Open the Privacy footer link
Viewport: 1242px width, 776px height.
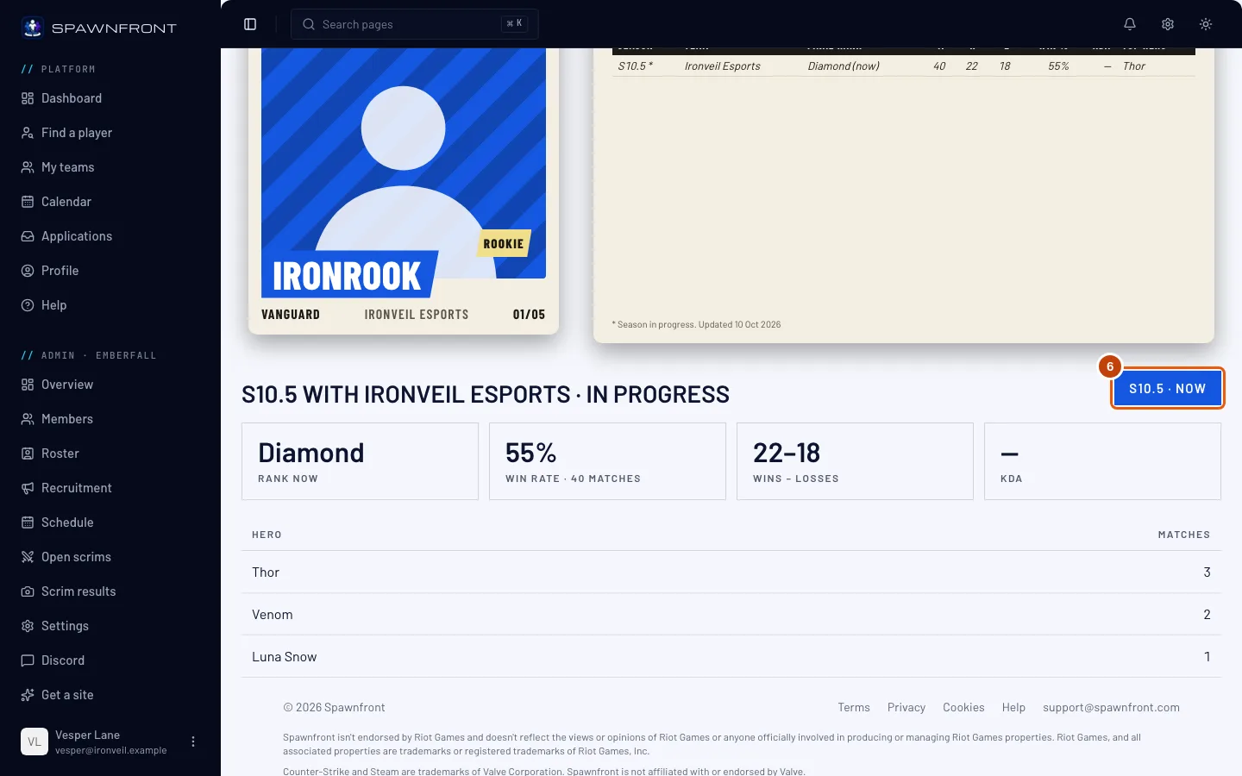tap(906, 707)
